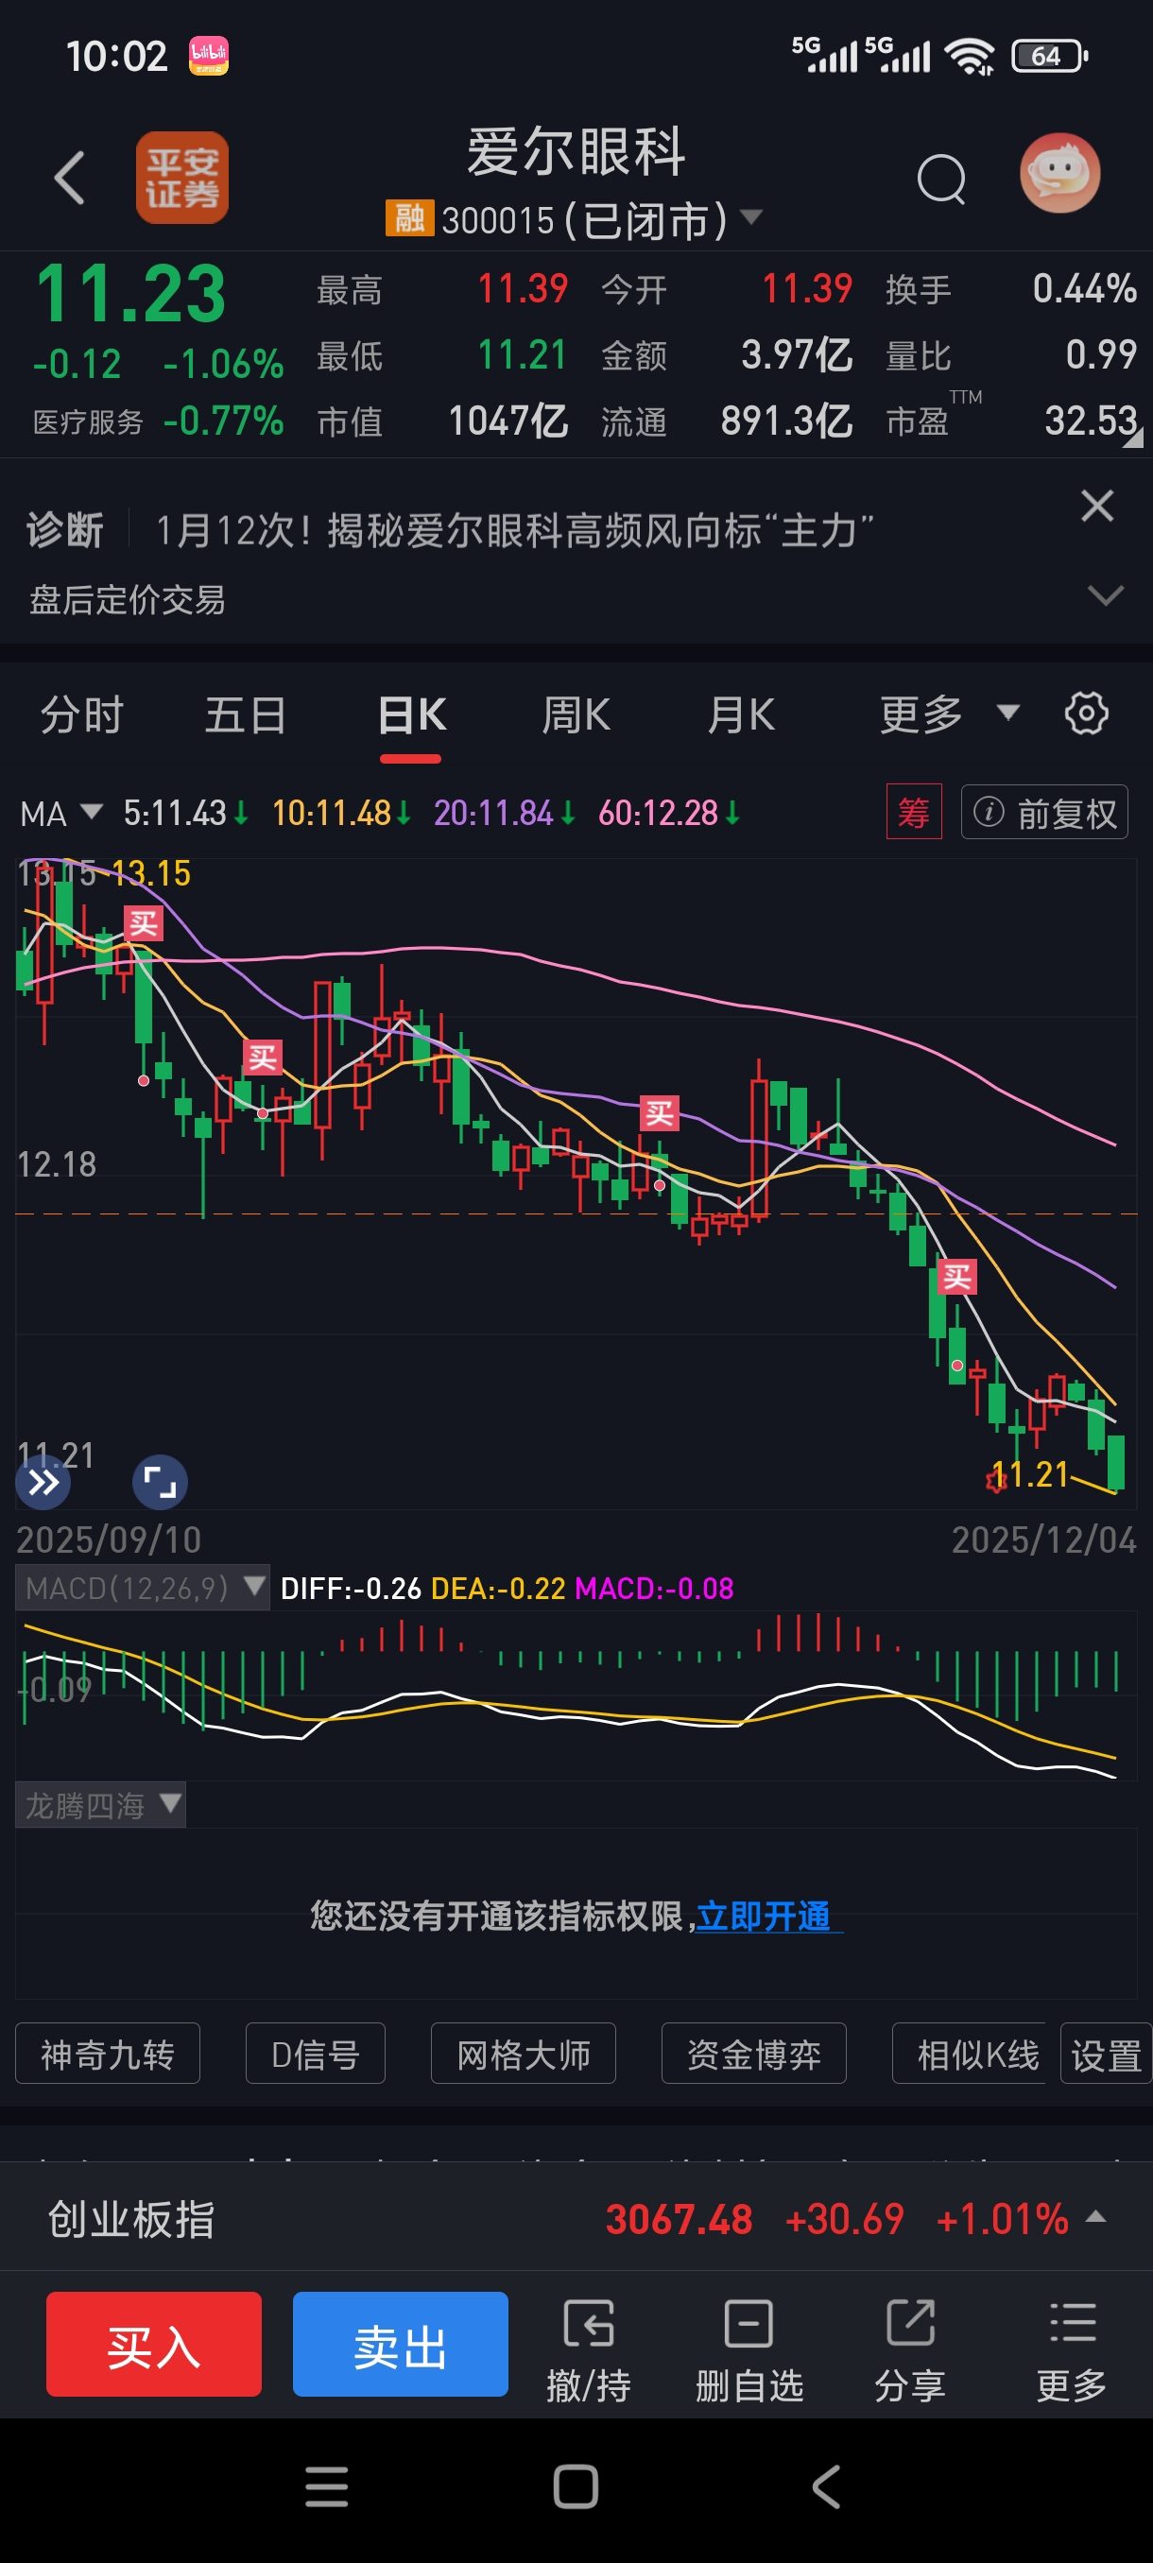This screenshot has height=2563, width=1153.
Task: Expand the 创业板指 index bar arrow
Action: point(1095,2217)
